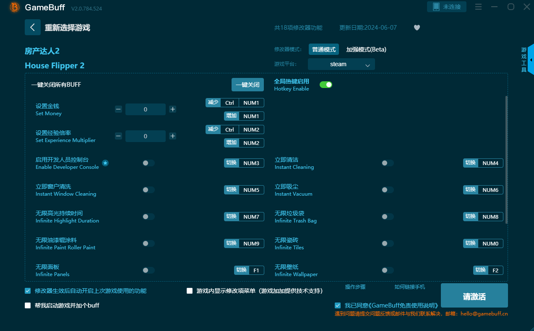Open the steam game platform dropdown
The image size is (534, 331).
341,64
